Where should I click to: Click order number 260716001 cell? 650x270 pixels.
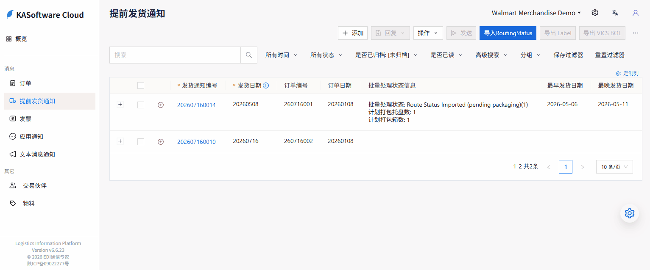point(298,104)
